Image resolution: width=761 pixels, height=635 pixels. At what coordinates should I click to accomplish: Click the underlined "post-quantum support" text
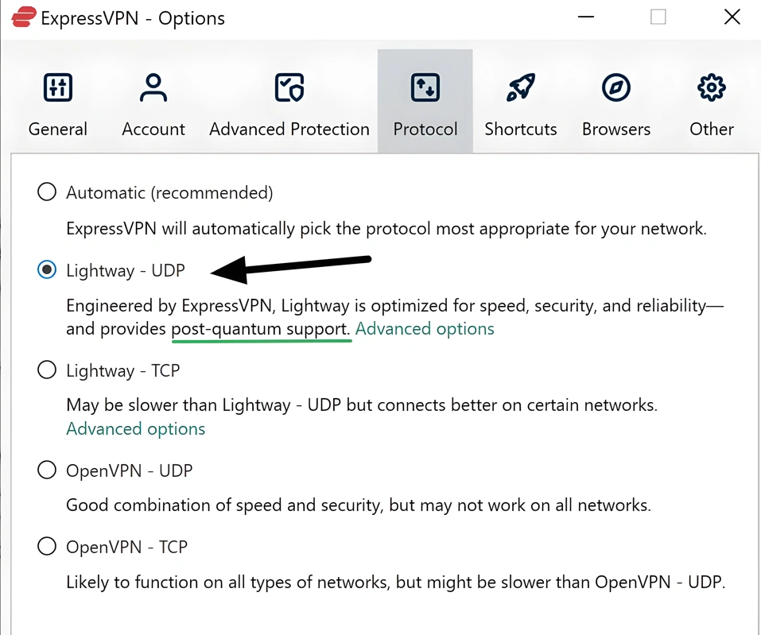261,329
